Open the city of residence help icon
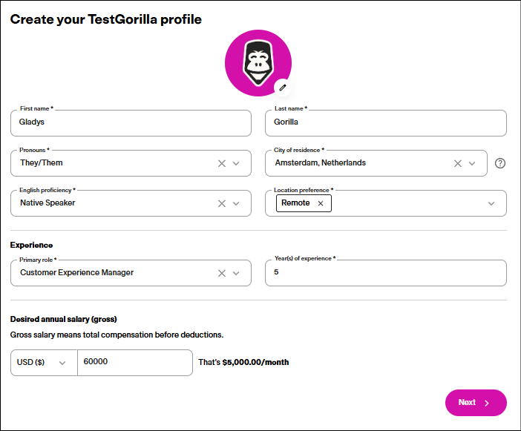The height and width of the screenshot is (431, 521). [x=500, y=163]
